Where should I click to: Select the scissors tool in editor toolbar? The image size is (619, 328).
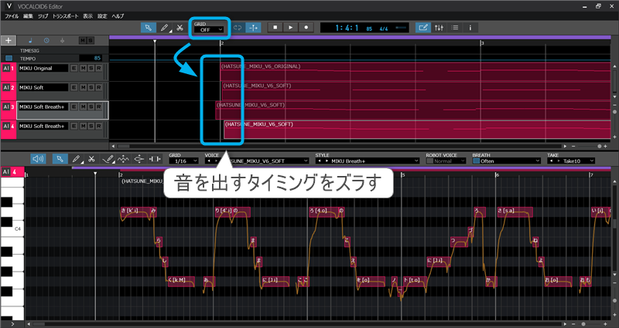pos(91,159)
